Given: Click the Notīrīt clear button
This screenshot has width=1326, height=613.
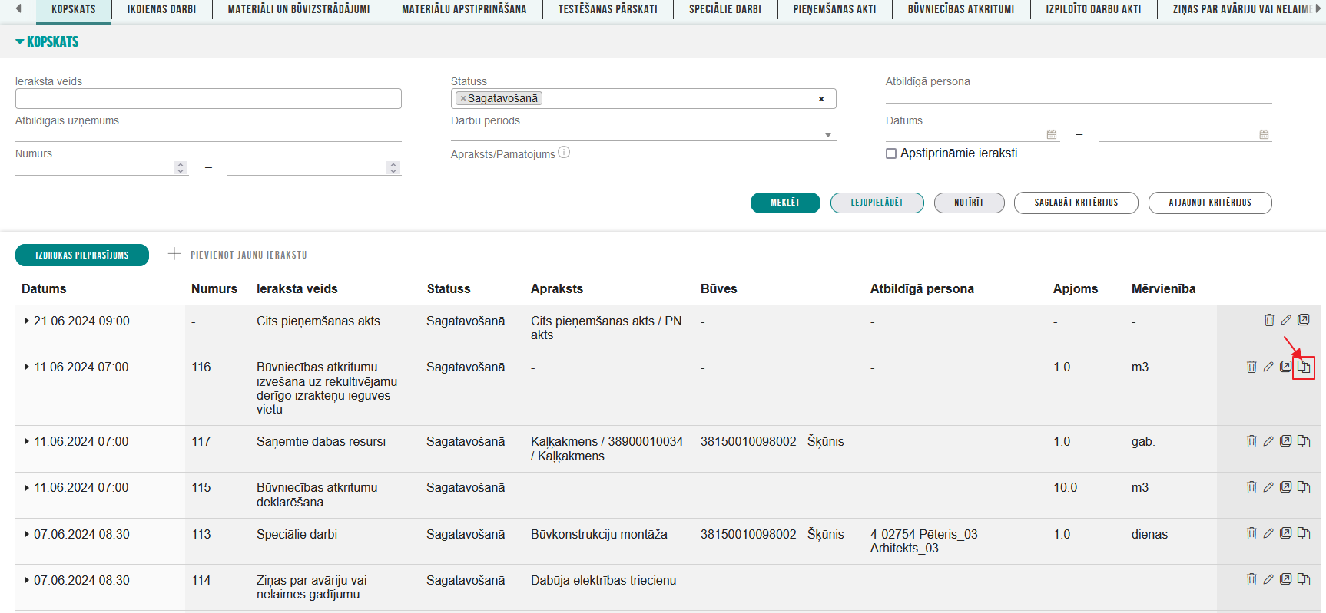Looking at the screenshot, I should (x=969, y=203).
